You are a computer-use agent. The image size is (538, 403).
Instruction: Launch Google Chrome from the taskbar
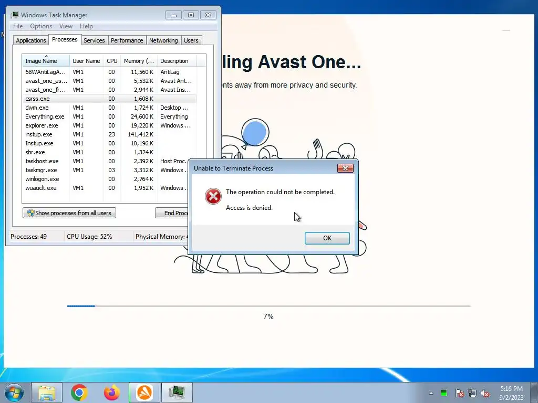[x=79, y=393]
